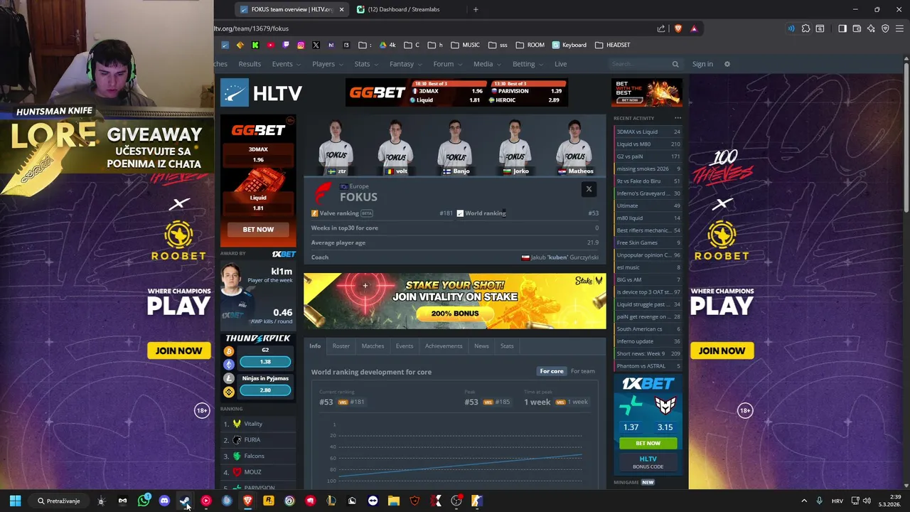
Task: Open coach Jakub 'kuben' Gurczyński link
Action: tap(564, 257)
